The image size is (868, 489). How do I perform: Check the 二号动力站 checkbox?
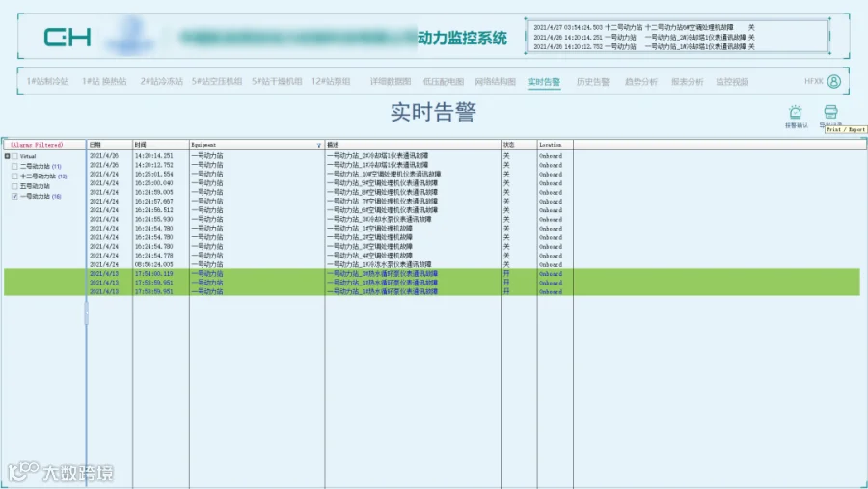pyautogui.click(x=14, y=166)
